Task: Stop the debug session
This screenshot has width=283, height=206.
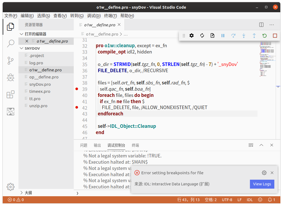Action: pos(275,36)
